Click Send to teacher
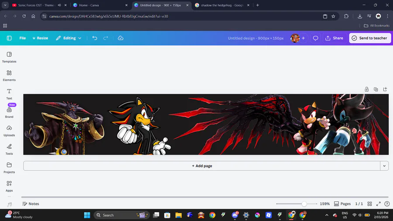This screenshot has height=221, width=393. click(x=370, y=38)
